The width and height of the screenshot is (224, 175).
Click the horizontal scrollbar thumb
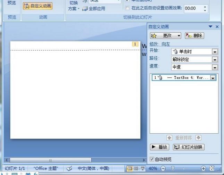(50, 160)
